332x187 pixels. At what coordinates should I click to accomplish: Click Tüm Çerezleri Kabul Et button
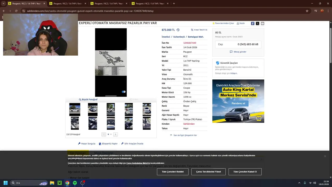245,172
